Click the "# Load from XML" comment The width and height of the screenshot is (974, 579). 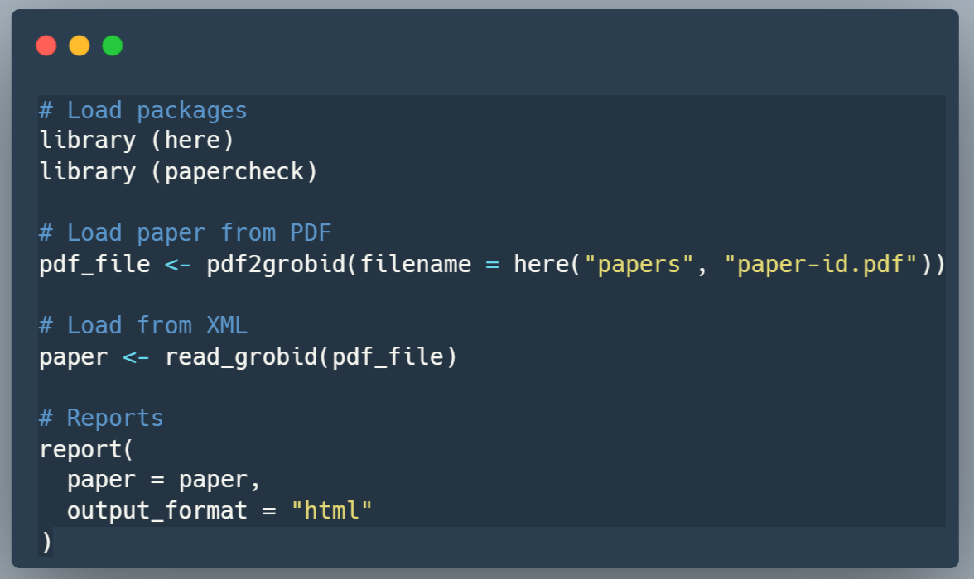[143, 325]
